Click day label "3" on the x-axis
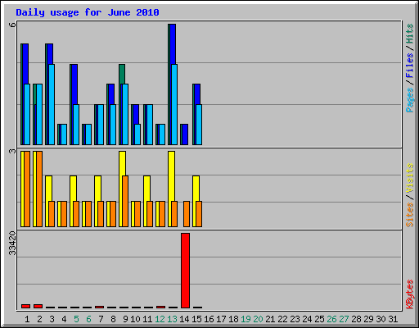The width and height of the screenshot is (419, 328). [x=52, y=319]
